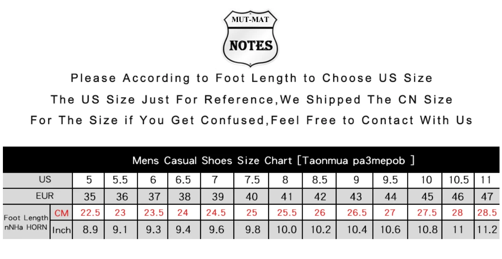Click the Foot Length label cell

(x=26, y=222)
